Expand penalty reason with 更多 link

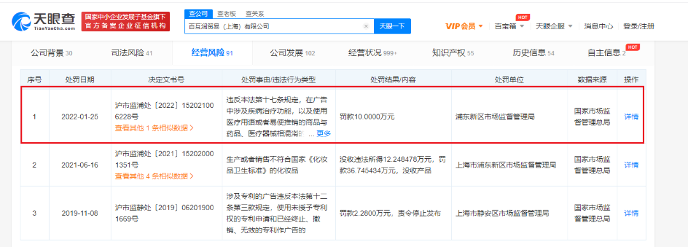point(324,134)
